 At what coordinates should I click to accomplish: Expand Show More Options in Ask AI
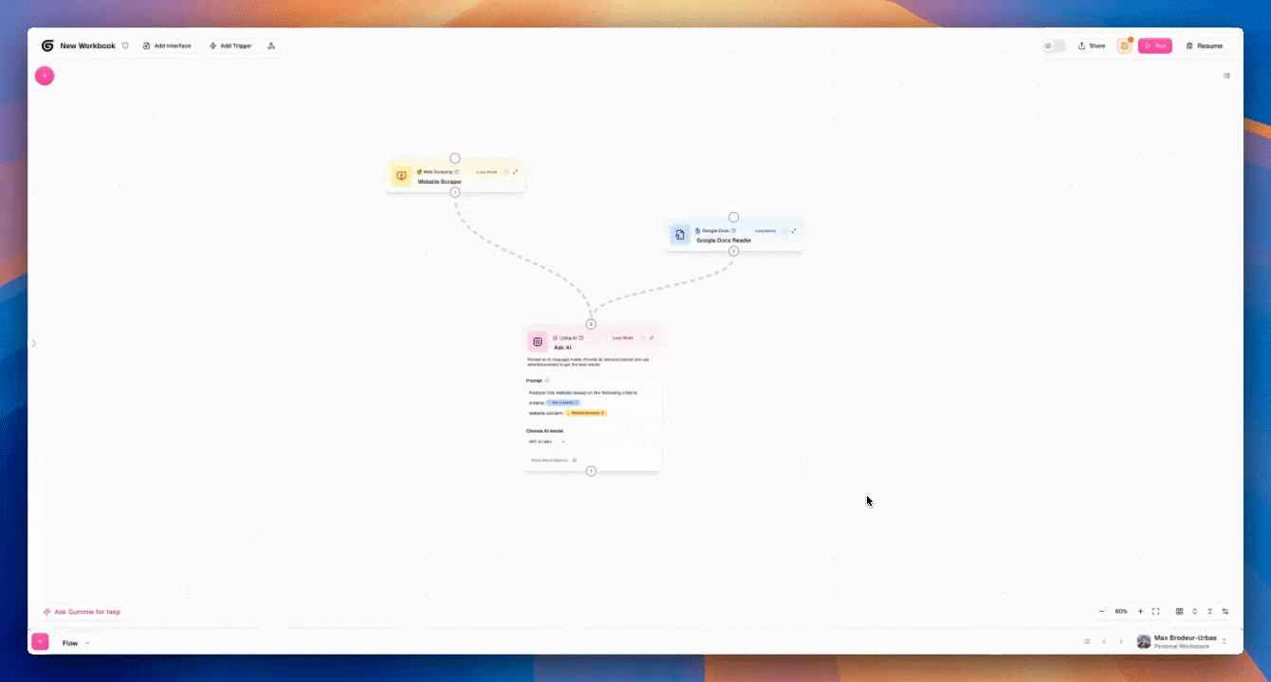click(x=554, y=460)
